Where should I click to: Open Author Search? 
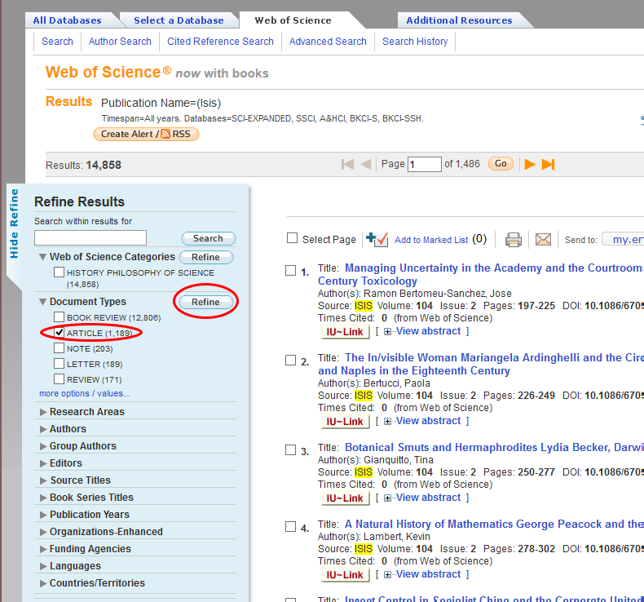(120, 42)
